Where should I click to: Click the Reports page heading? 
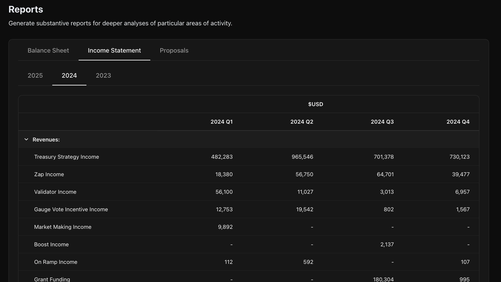[26, 9]
